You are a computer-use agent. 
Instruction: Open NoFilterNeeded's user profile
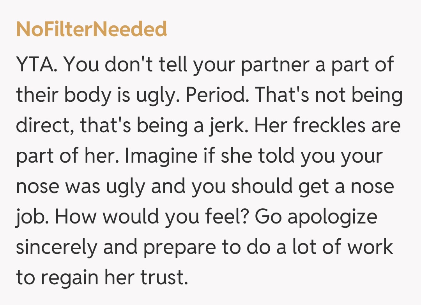click(92, 30)
